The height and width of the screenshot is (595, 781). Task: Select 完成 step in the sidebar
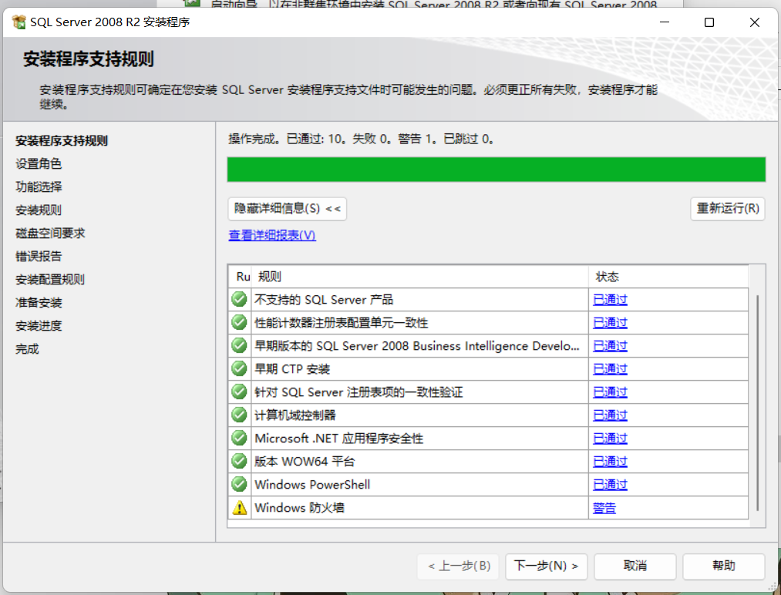(x=27, y=349)
